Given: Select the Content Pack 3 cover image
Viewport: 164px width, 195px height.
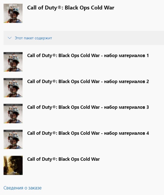Looking at the screenshot, I should point(13,113).
